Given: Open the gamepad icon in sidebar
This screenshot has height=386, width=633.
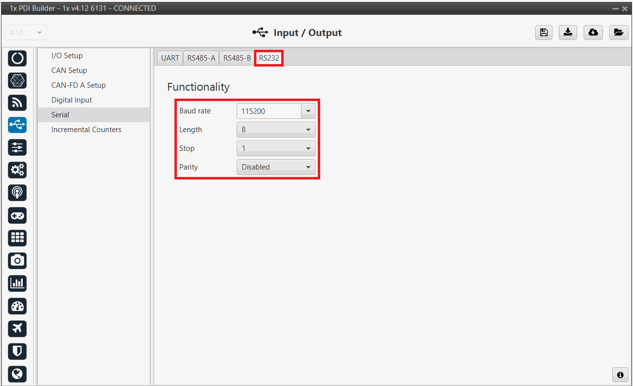Looking at the screenshot, I should [x=17, y=215].
